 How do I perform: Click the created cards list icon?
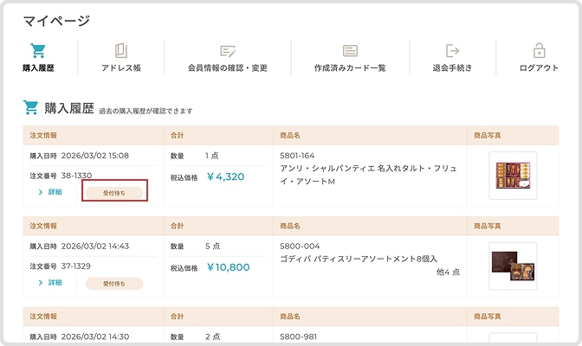point(350,50)
